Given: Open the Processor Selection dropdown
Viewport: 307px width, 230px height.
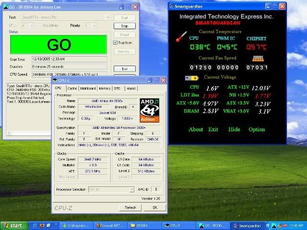Looking at the screenshot, I should pyautogui.click(x=132, y=190).
